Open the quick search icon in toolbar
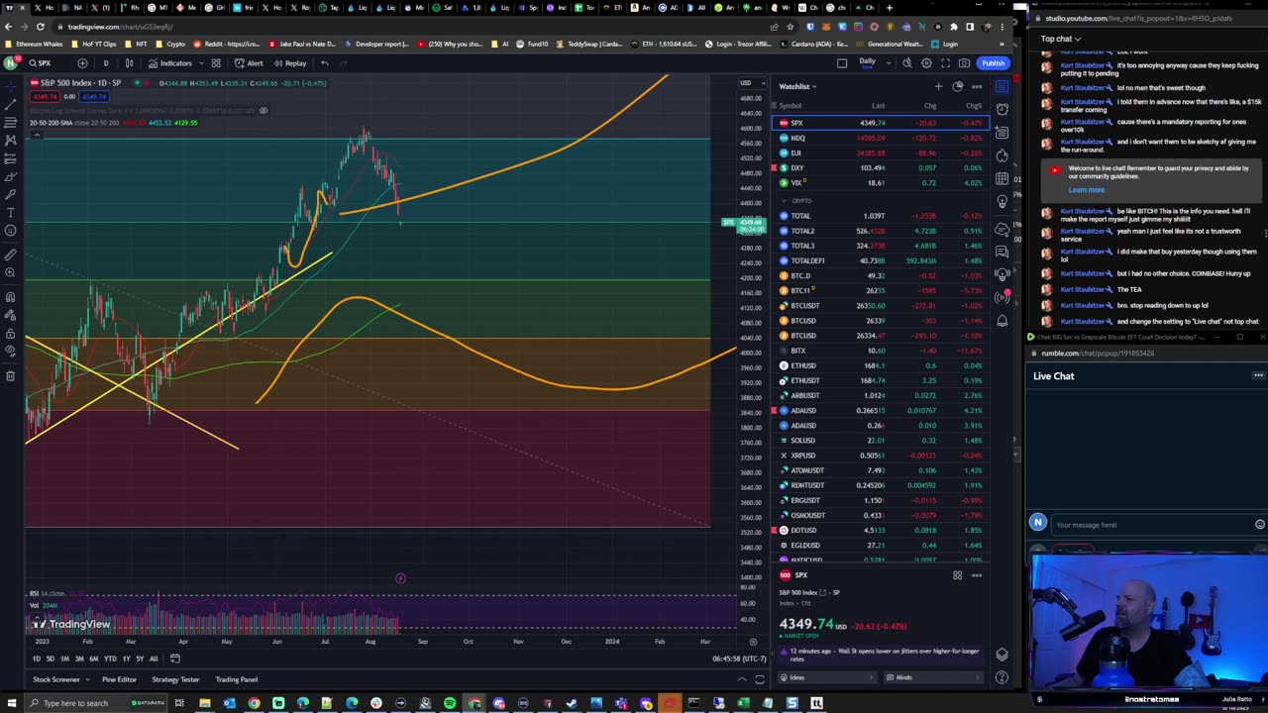This screenshot has width=1268, height=713. (x=906, y=63)
